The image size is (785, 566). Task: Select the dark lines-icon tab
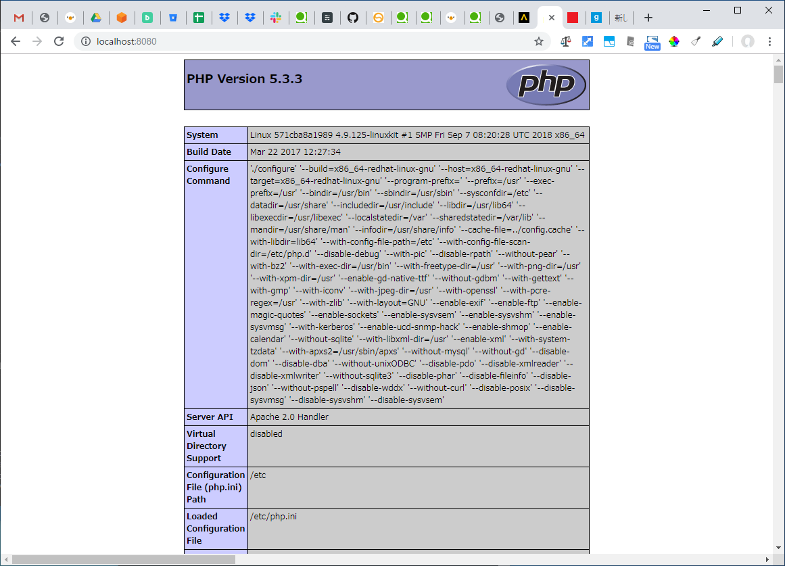pos(327,18)
